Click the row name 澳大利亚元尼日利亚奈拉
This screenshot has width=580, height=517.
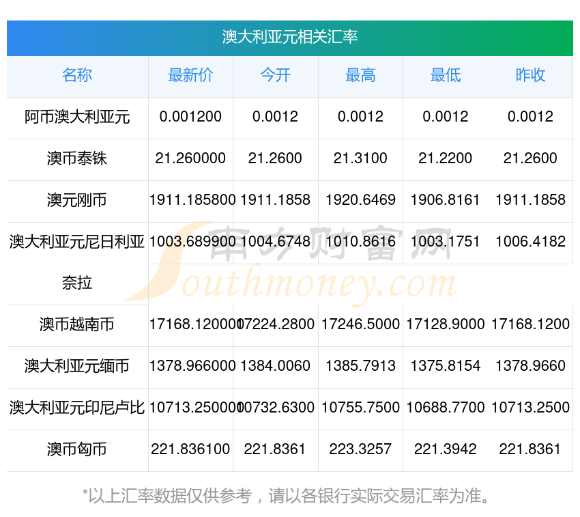point(77,262)
